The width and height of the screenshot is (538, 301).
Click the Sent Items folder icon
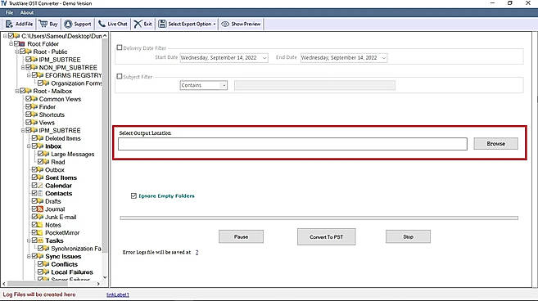coord(40,177)
